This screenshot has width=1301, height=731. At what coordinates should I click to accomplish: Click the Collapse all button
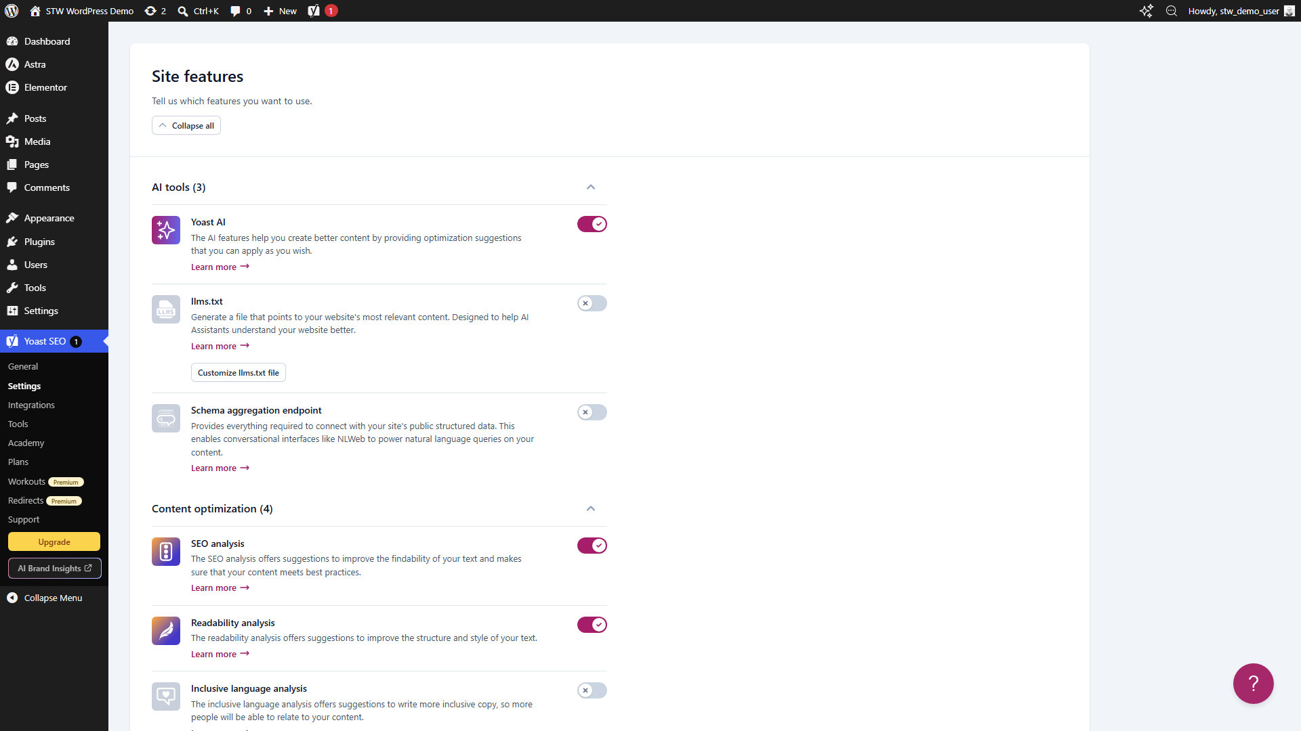point(186,125)
